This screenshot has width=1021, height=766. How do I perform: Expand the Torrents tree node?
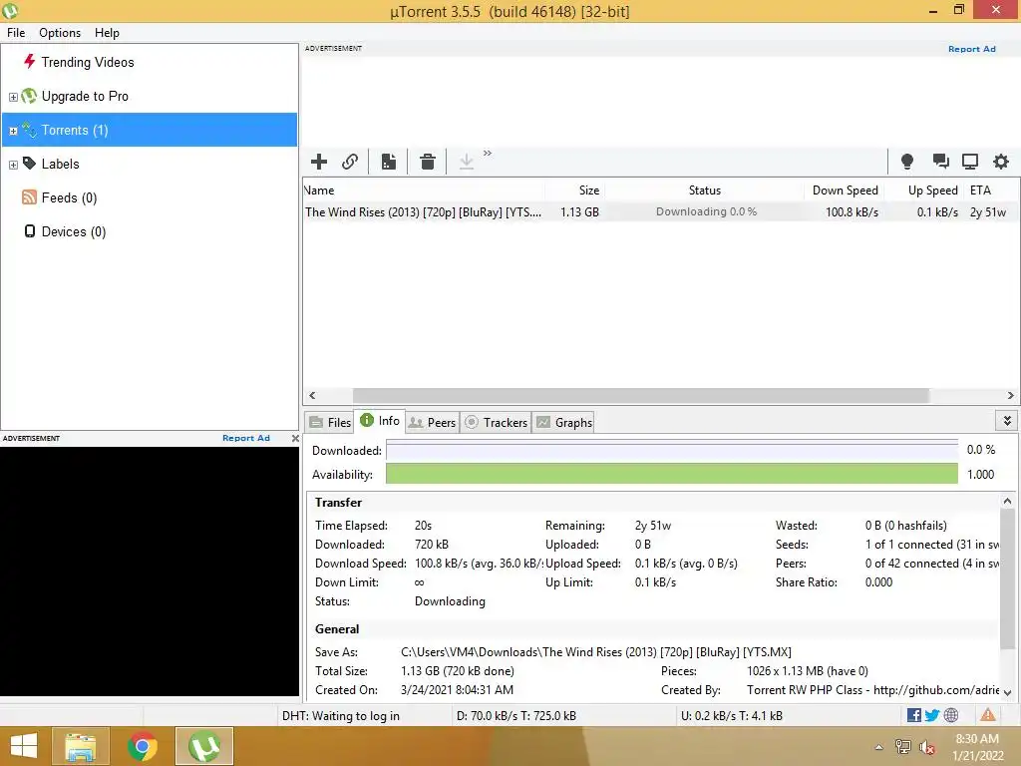[13, 131]
